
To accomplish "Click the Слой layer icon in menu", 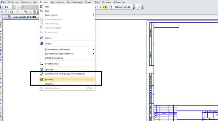I will pos(42,38).
